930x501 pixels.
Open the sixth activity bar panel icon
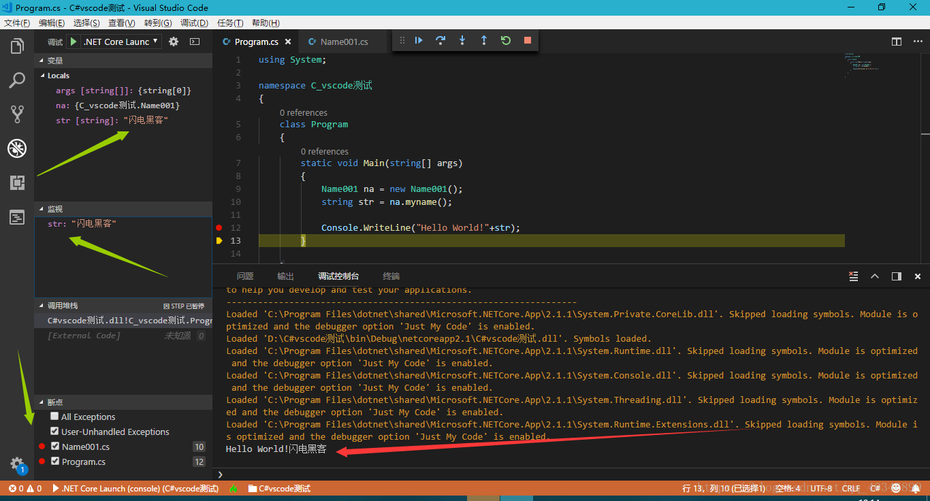pos(17,217)
